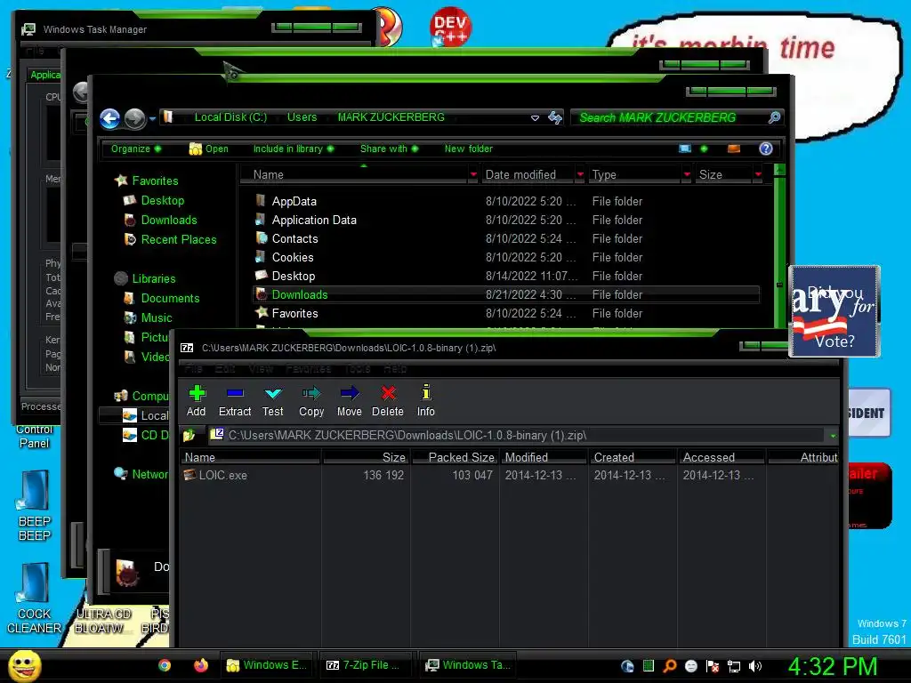Open the View menu in 7-Zip
Image resolution: width=911 pixels, height=683 pixels.
point(261,369)
